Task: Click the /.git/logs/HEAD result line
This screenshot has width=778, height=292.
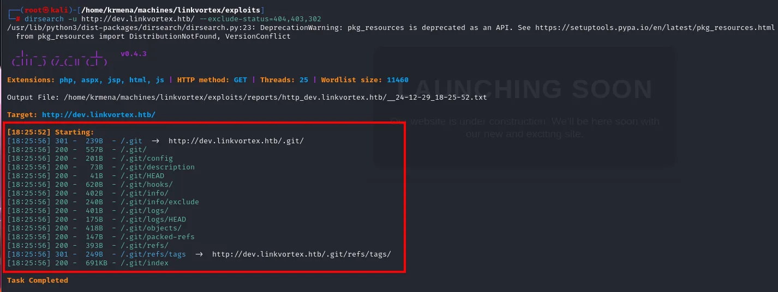Action: coord(97,220)
